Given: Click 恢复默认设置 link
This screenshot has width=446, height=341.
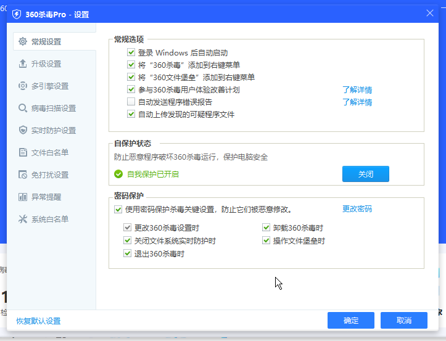Looking at the screenshot, I should [x=38, y=321].
